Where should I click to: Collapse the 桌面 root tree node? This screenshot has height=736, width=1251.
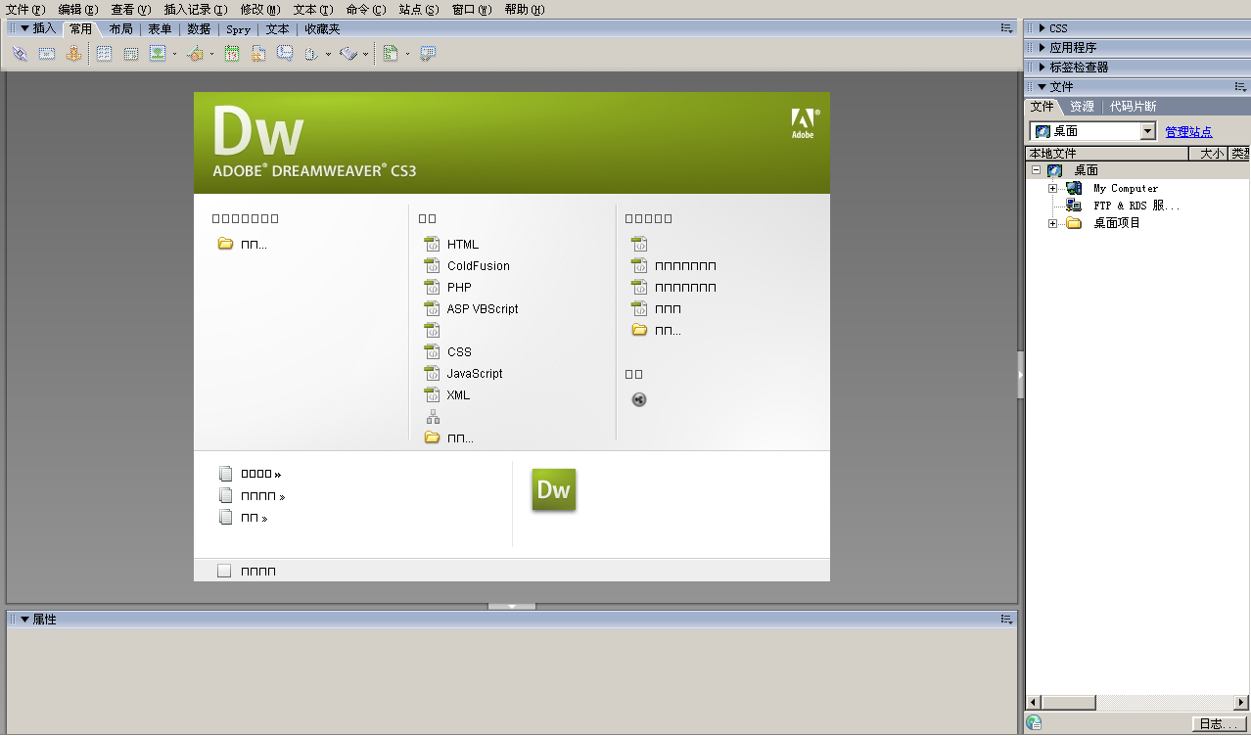tap(1036, 170)
